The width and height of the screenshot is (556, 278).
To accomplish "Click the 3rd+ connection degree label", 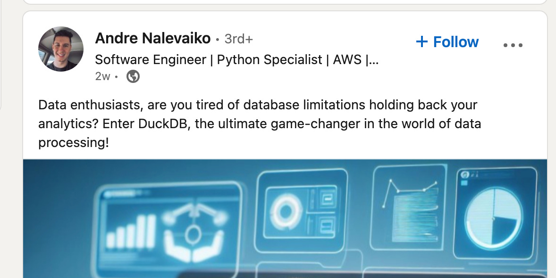I will [238, 40].
